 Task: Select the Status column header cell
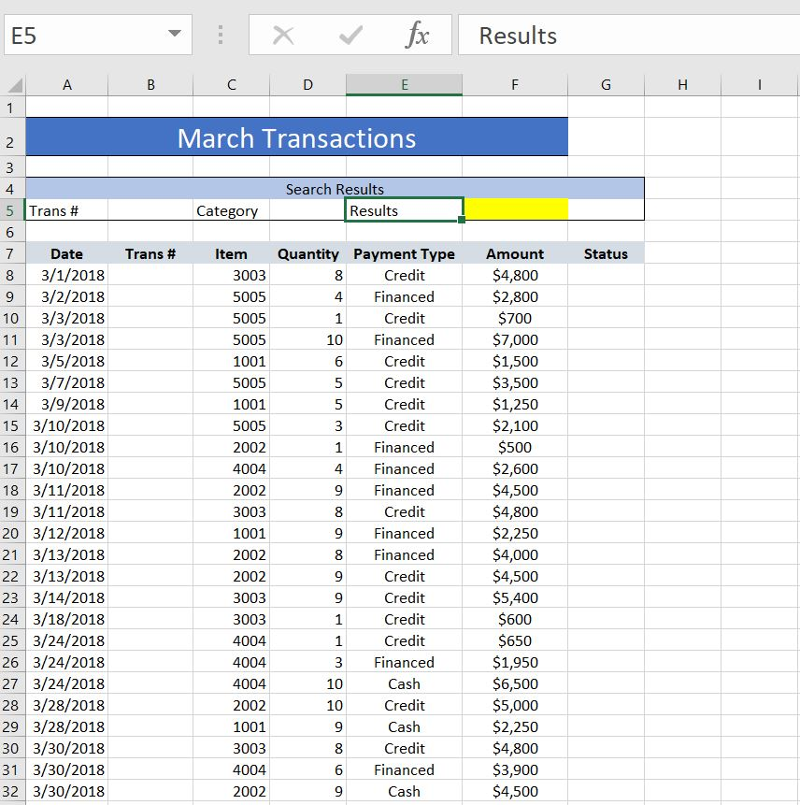tap(605, 253)
